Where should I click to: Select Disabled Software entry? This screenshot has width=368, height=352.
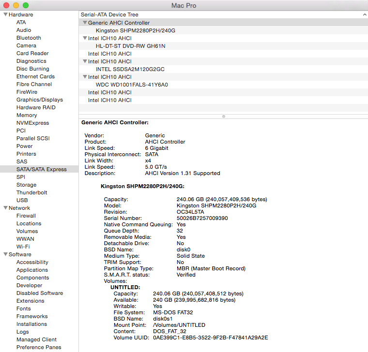tap(40, 293)
